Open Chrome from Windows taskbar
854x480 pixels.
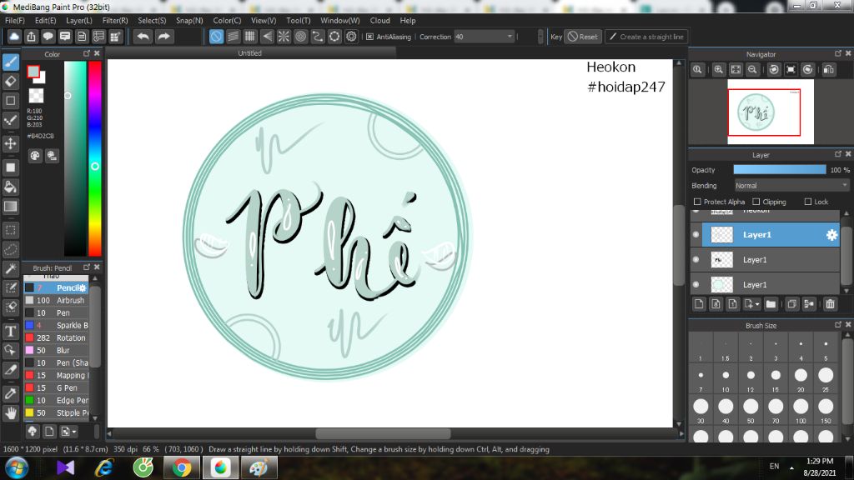click(182, 467)
